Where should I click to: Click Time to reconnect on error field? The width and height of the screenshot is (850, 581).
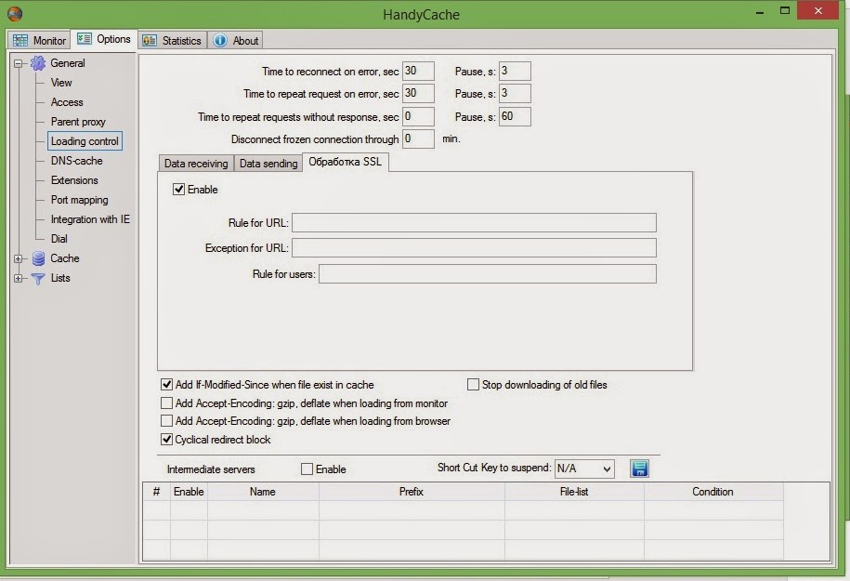point(418,71)
